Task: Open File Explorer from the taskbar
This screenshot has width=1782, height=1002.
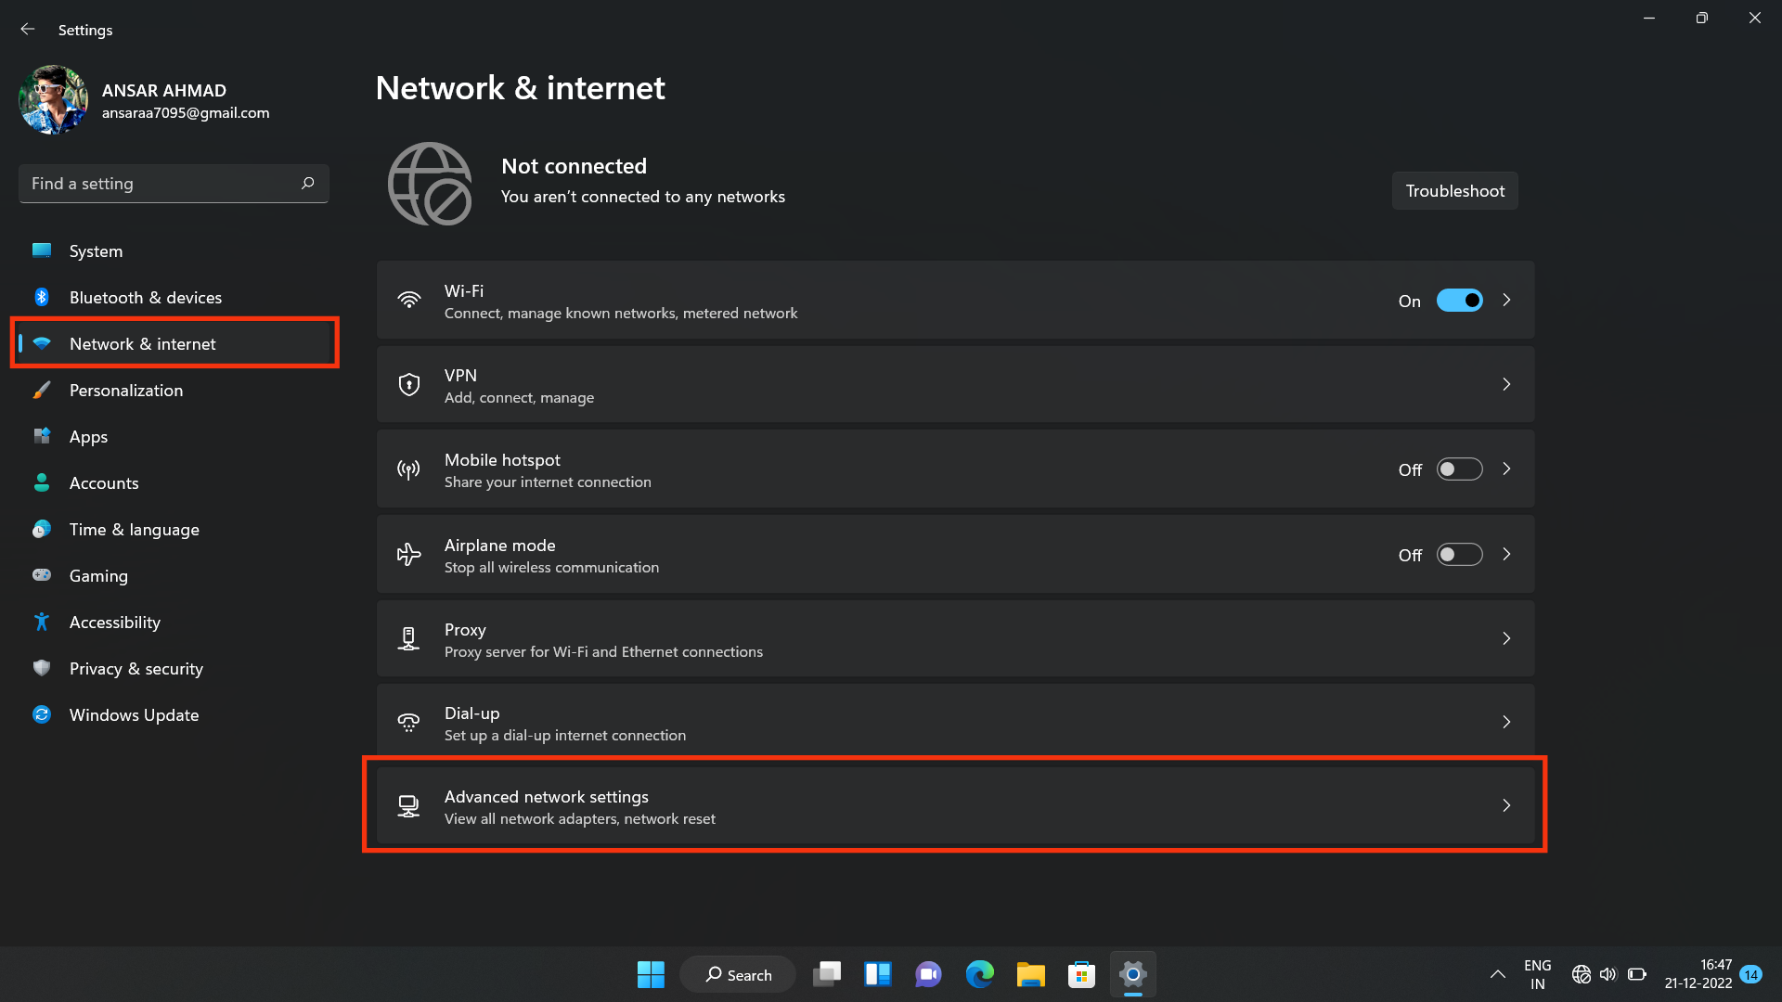Action: tap(1030, 974)
